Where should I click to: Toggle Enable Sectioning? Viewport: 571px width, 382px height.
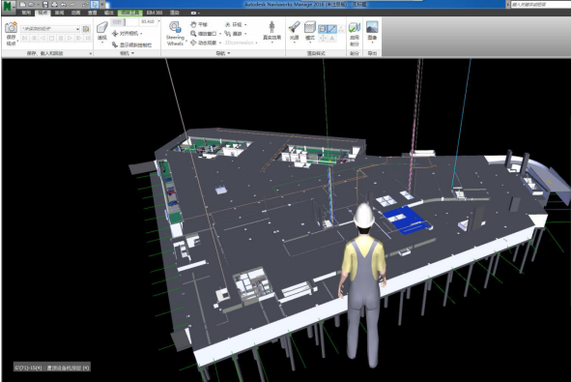(355, 34)
